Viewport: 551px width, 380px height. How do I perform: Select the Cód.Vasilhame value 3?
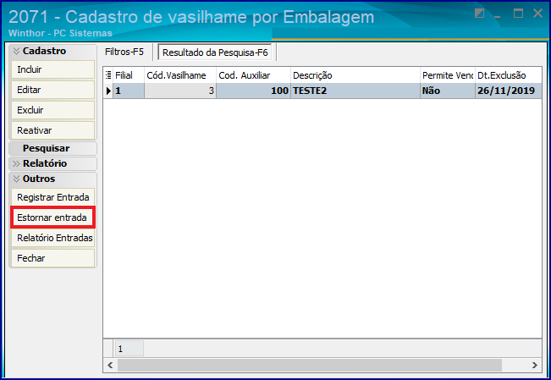click(180, 91)
